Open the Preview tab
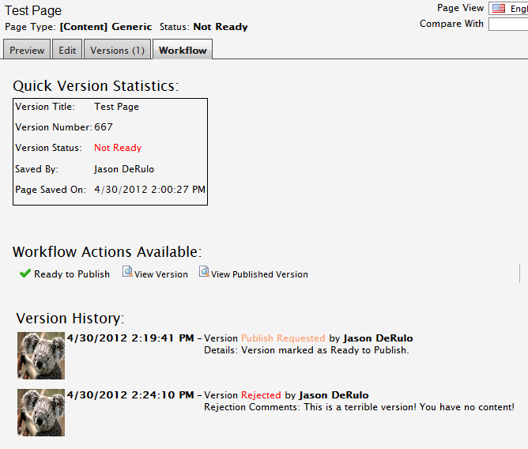This screenshot has height=449, width=528. click(x=27, y=50)
